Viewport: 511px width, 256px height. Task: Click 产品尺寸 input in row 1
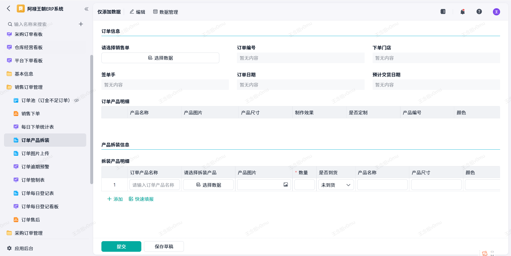pos(436,185)
